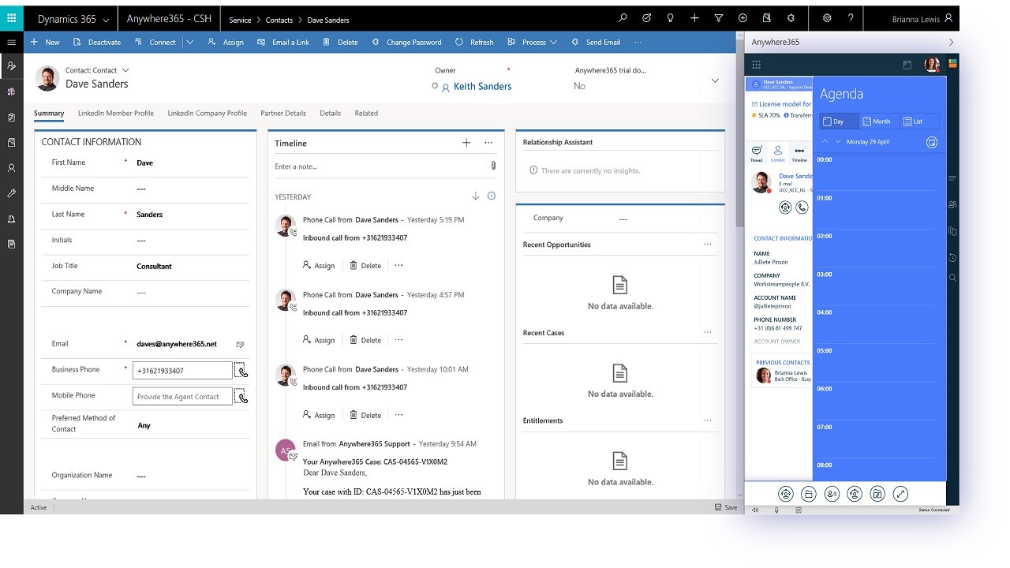
Task: Toggle the hamburger site map menu
Action: coord(11,42)
